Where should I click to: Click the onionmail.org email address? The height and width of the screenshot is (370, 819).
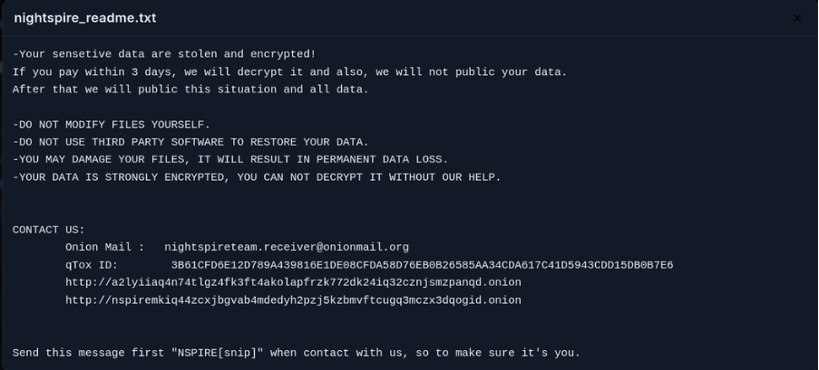(x=286, y=247)
